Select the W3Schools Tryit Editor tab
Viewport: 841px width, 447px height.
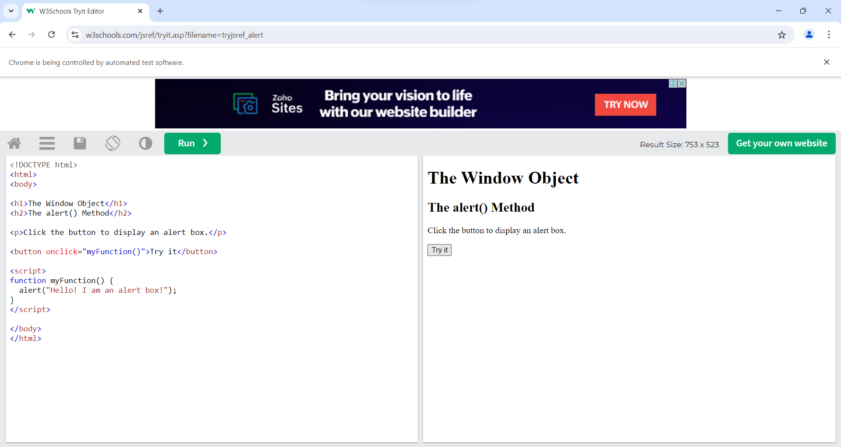pos(79,11)
